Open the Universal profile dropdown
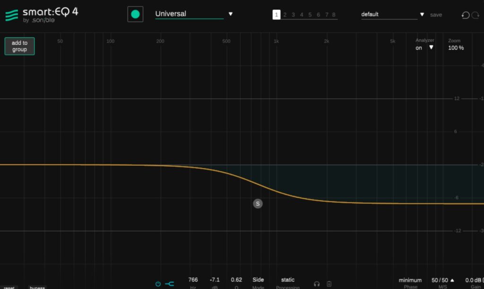The height and width of the screenshot is (289, 484). [x=231, y=14]
